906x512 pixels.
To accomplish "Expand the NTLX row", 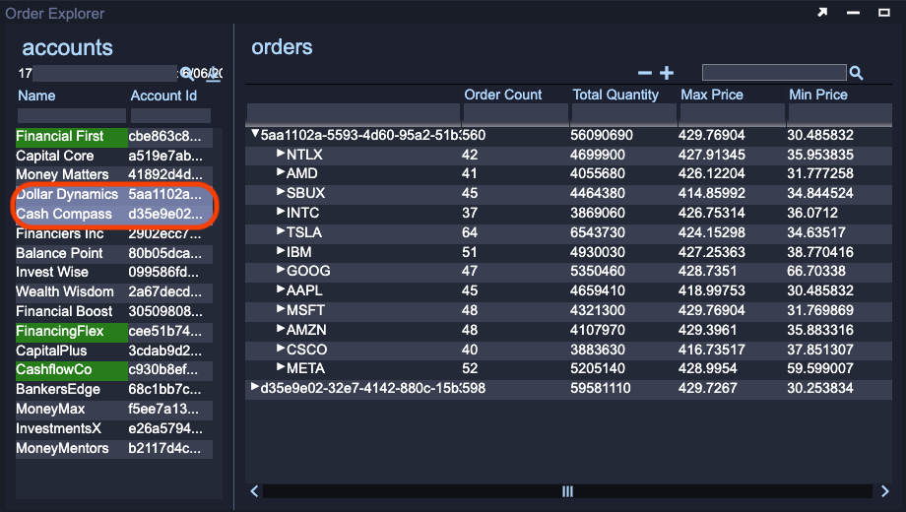I will point(281,155).
